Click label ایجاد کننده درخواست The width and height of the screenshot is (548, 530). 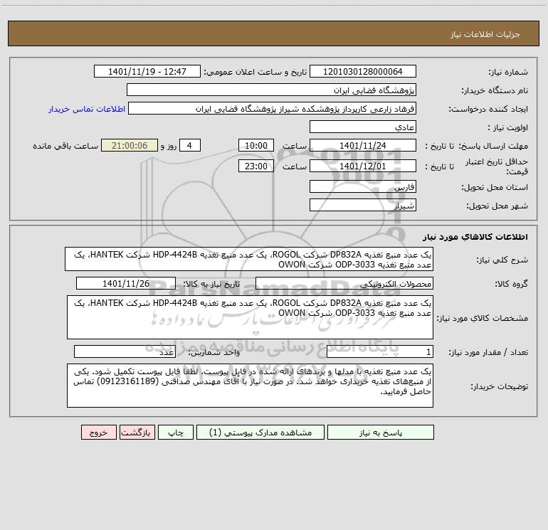click(x=488, y=109)
